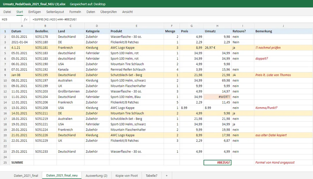
Task: Click order number SO51178
Action: (45, 37)
